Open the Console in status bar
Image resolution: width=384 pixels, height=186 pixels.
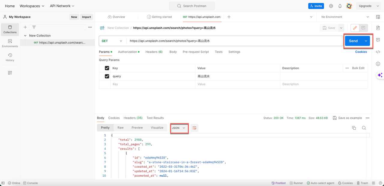[x=31, y=183]
